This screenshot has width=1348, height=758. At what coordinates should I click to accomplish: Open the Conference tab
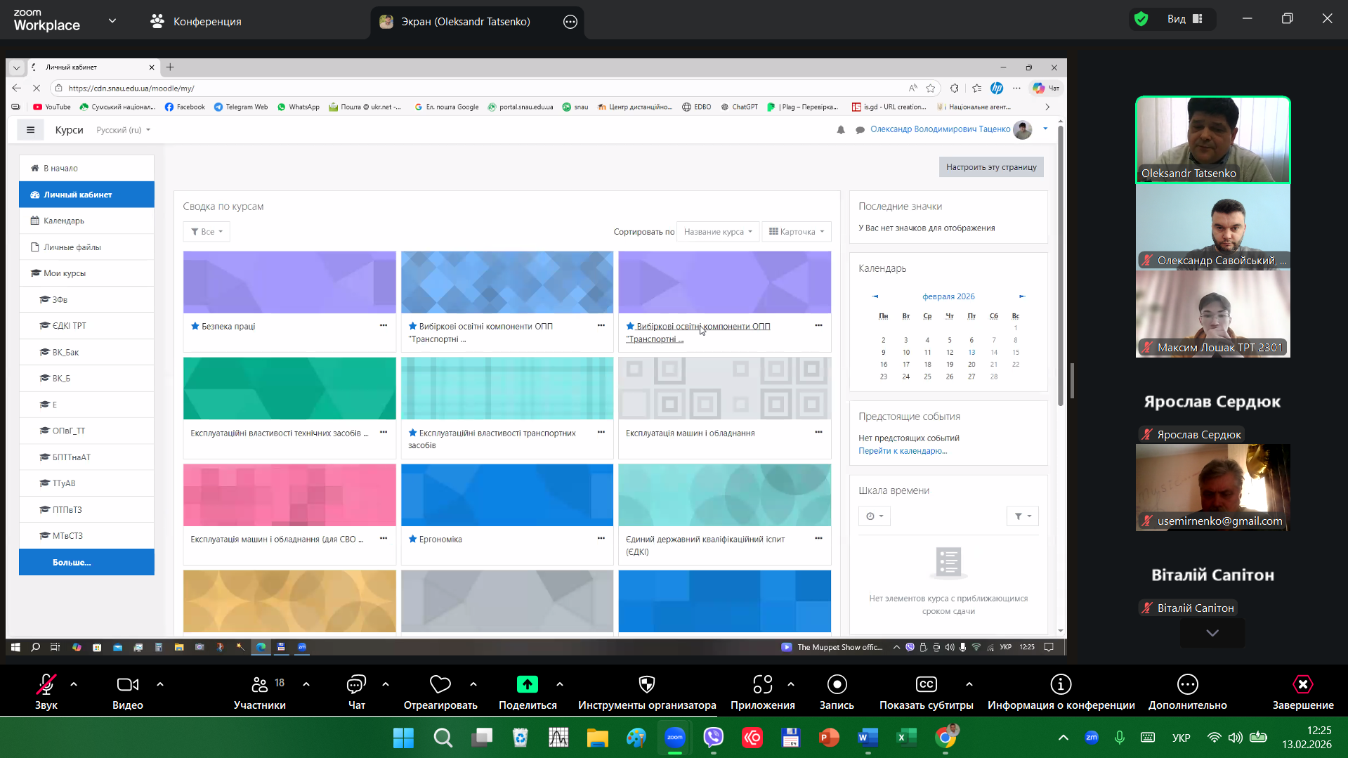click(196, 22)
